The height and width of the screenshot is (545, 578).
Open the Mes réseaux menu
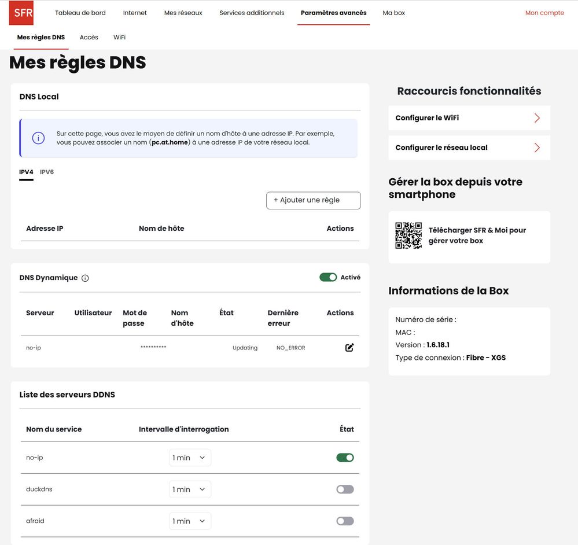[183, 13]
